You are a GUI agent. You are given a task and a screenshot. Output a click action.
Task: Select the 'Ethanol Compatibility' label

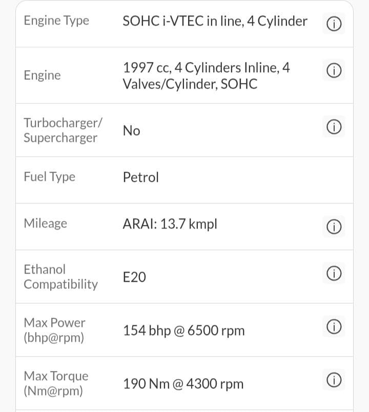pyautogui.click(x=60, y=277)
